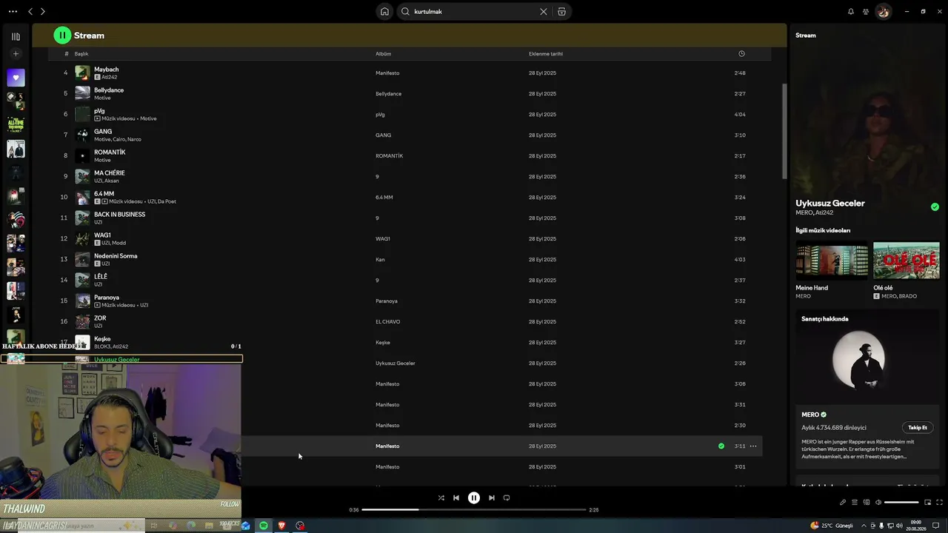This screenshot has width=948, height=533.
Task: Pause the Stream playlist with the green button
Action: click(x=62, y=35)
